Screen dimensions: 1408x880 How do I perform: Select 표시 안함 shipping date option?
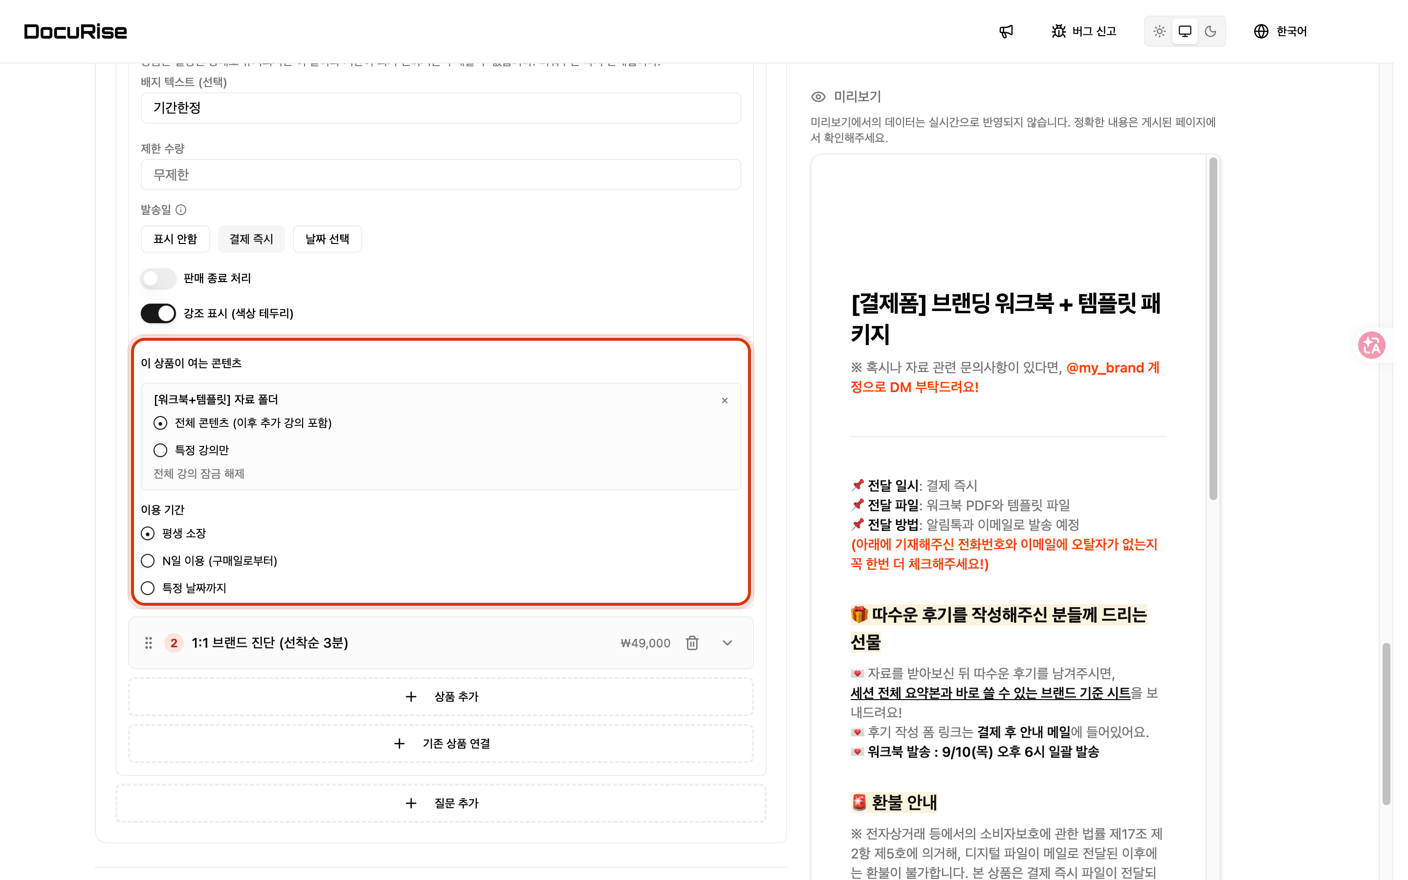pos(175,239)
